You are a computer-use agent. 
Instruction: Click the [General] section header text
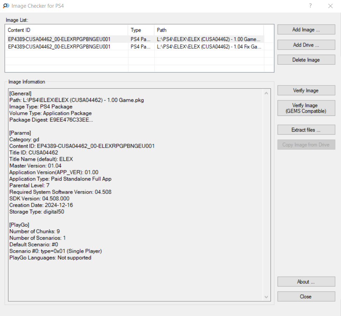[20, 93]
